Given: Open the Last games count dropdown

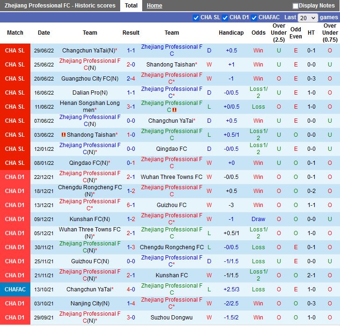Looking at the screenshot, I should 308,18.
